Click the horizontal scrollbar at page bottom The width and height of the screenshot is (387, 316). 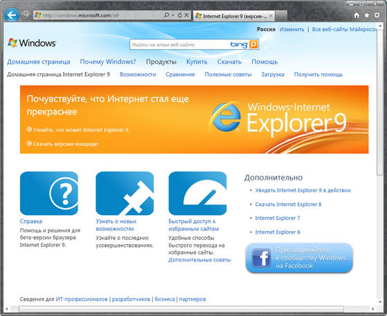[181, 308]
